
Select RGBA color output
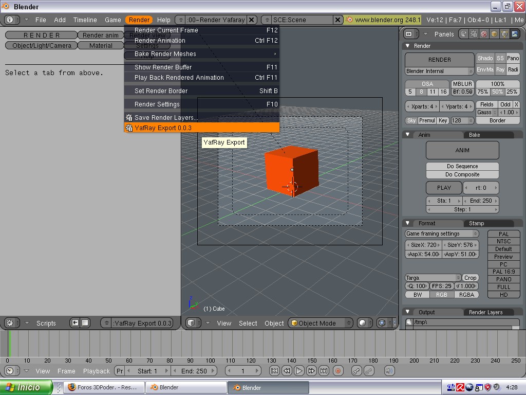pos(466,295)
